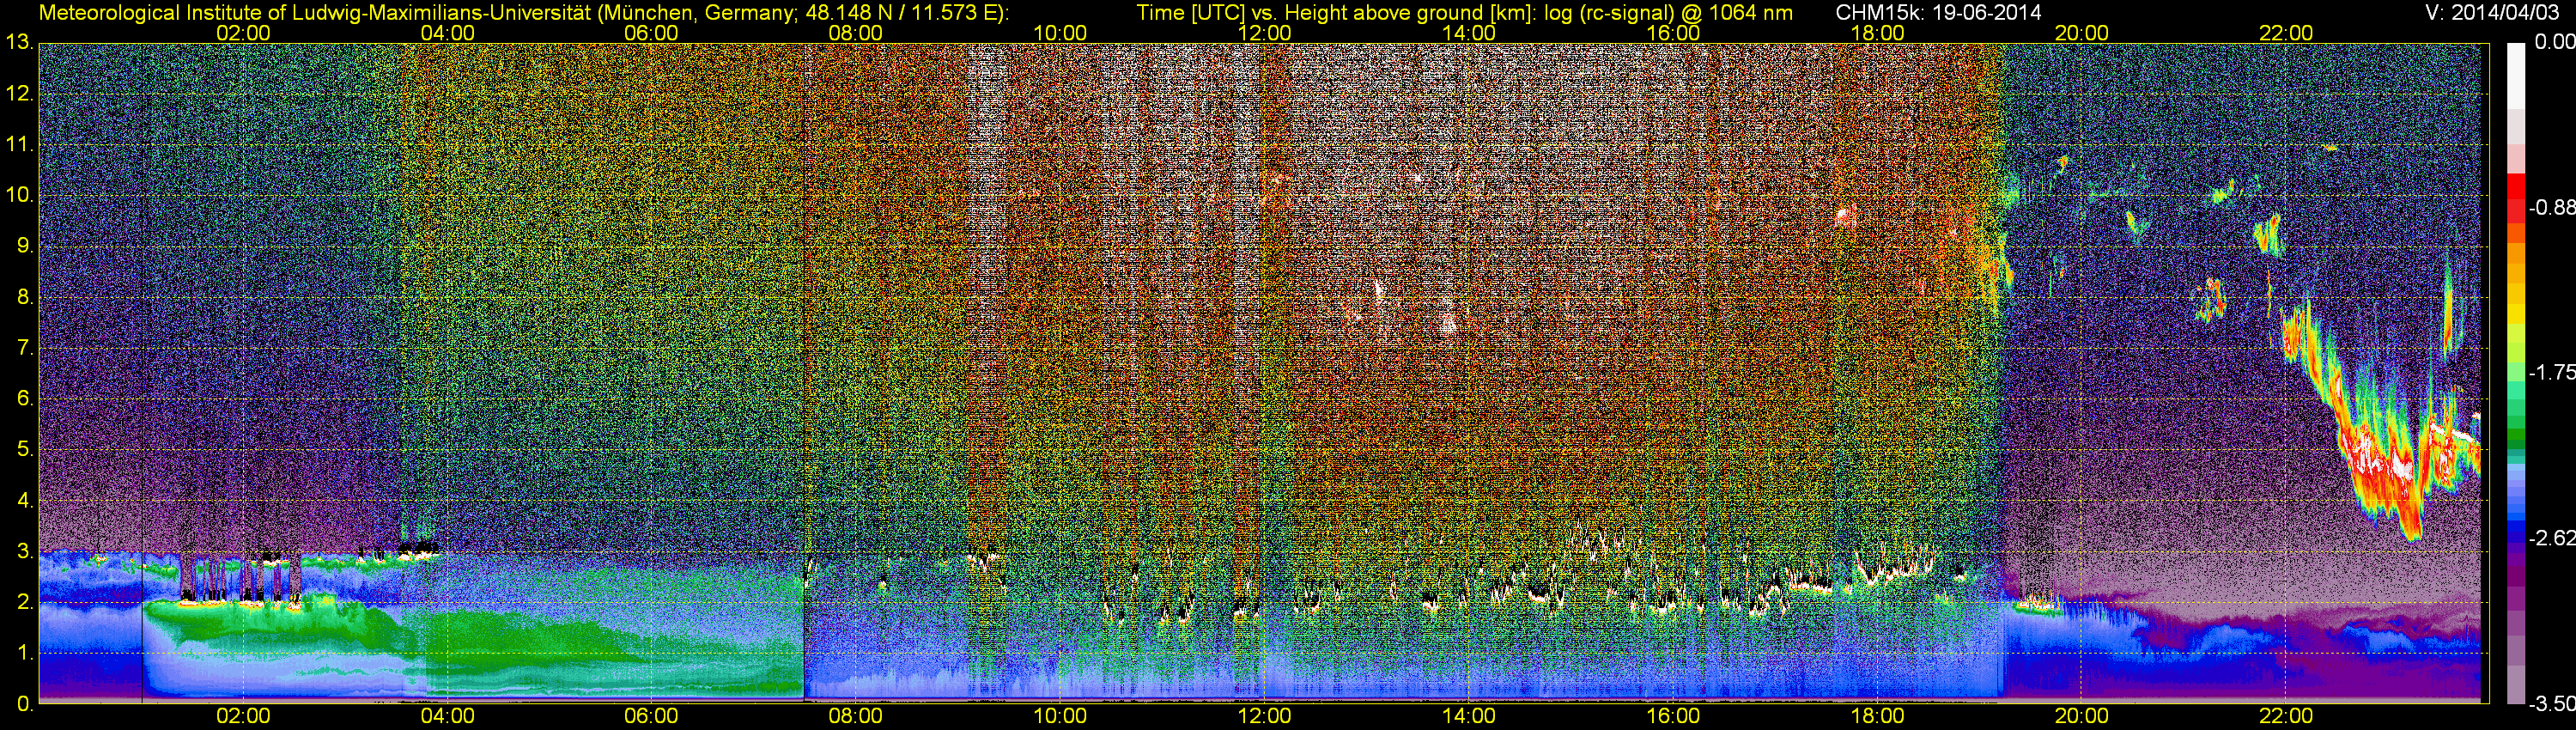
Task: Click the white band of the color scale
Action: tap(2515, 75)
